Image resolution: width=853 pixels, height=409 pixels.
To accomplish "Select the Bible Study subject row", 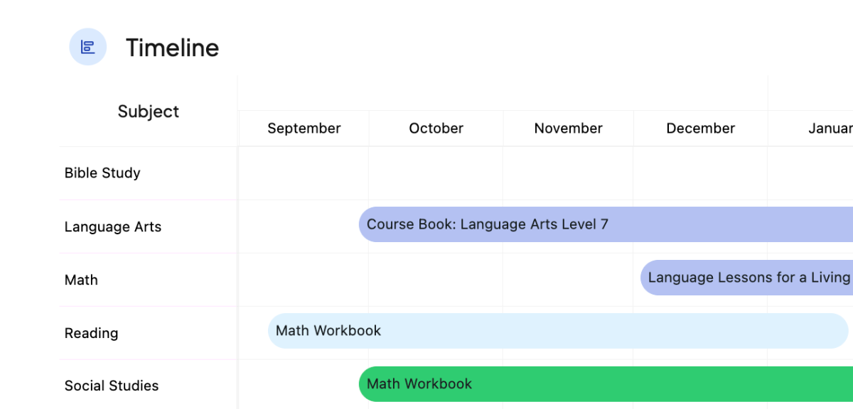I will [102, 173].
